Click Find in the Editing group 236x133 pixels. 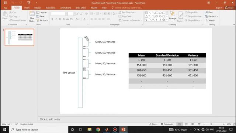[x=209, y=12]
